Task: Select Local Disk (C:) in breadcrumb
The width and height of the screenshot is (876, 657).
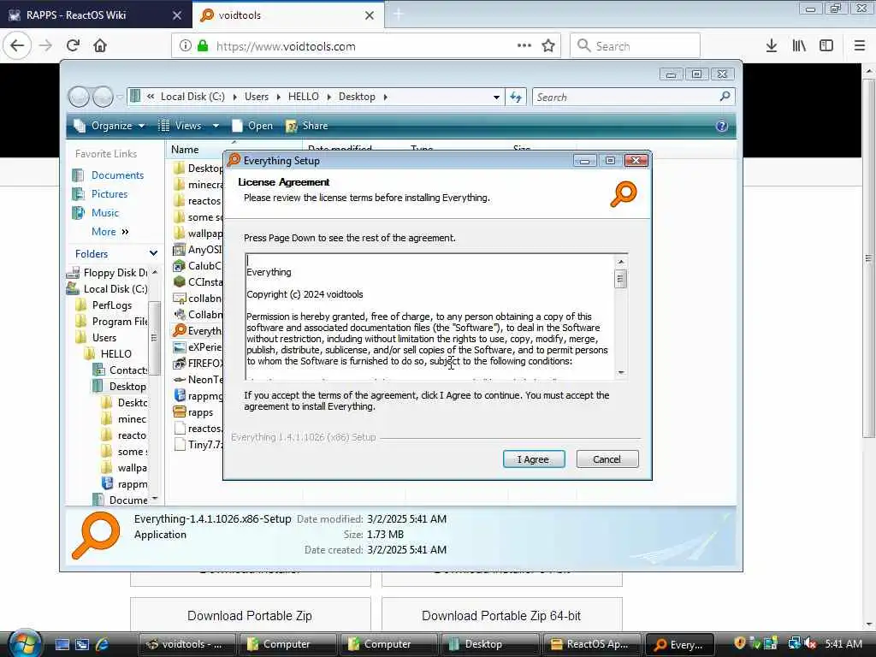Action: point(192,97)
